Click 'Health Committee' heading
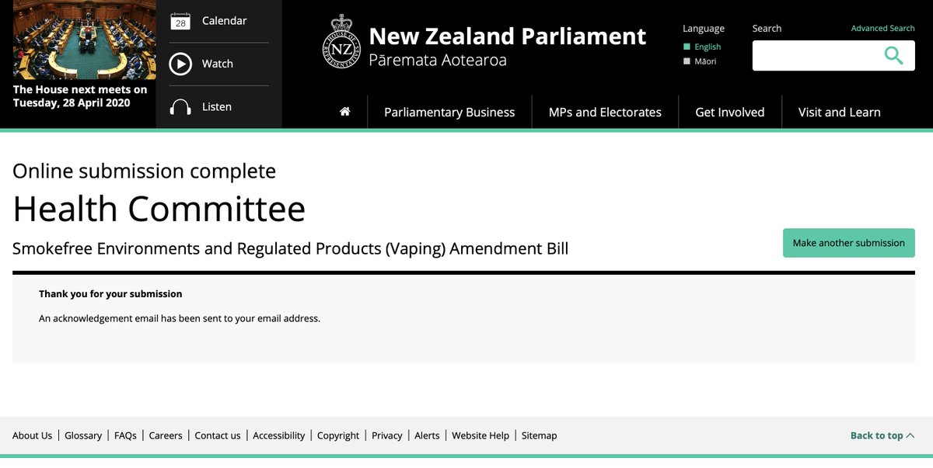 coord(159,209)
